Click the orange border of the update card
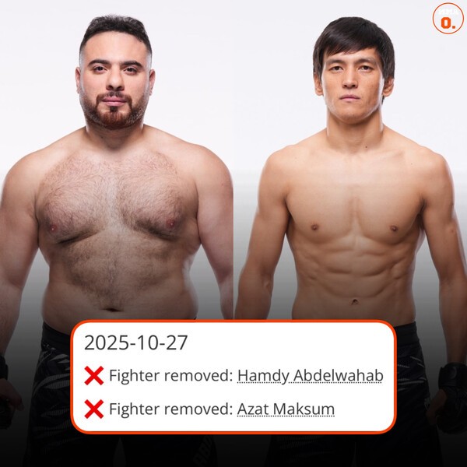Viewport: 467px width, 467px height. pos(233,321)
